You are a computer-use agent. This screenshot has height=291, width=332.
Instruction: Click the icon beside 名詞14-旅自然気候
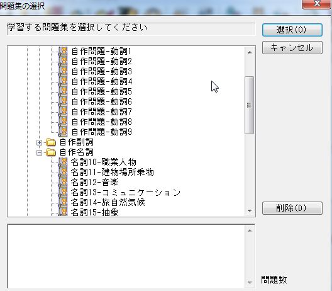tap(63, 203)
